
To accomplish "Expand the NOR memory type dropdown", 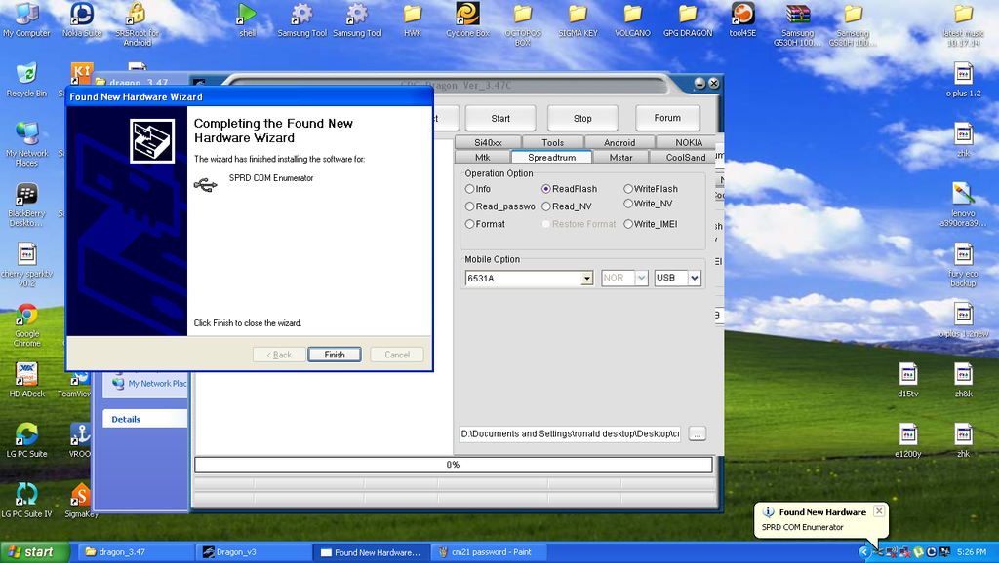I will tap(640, 278).
